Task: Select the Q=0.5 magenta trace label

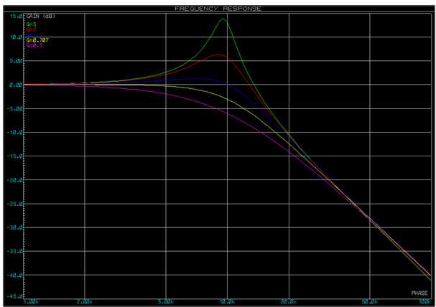Action: [34, 46]
